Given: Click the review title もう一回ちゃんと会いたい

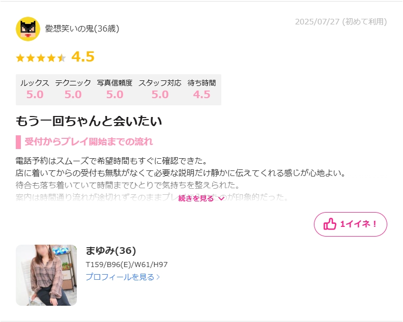Looking at the screenshot, I should click(x=89, y=121).
